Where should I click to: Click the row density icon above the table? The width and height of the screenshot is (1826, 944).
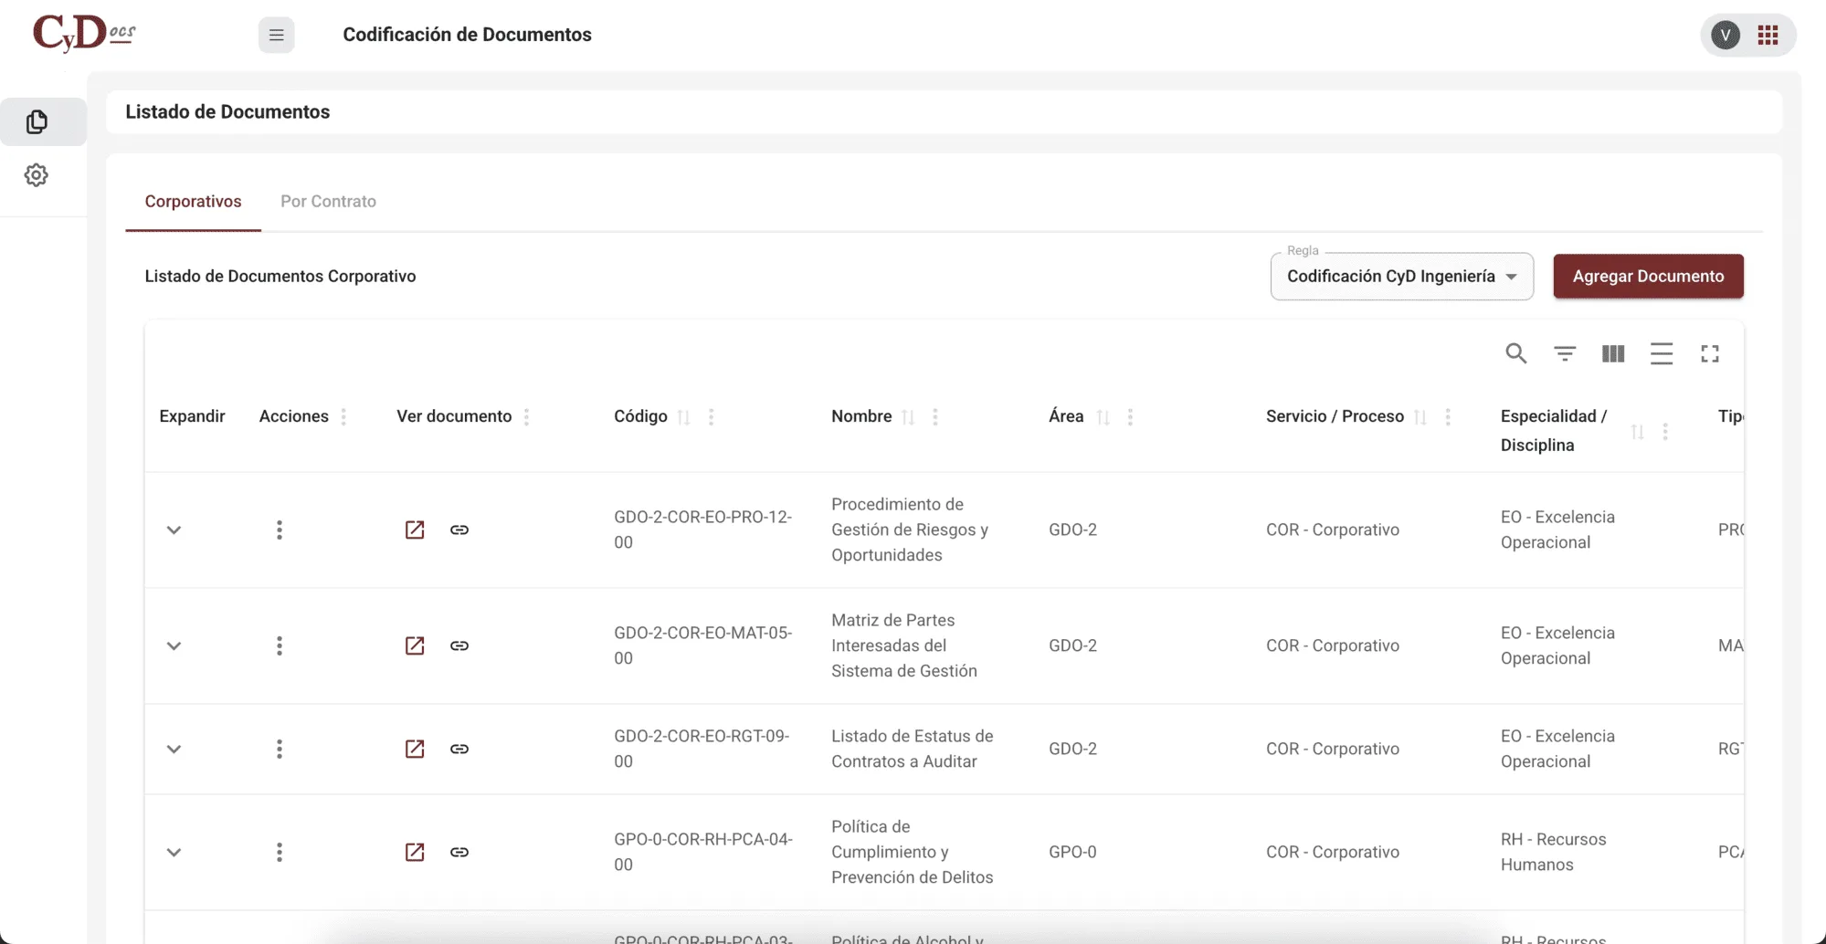pyautogui.click(x=1662, y=353)
